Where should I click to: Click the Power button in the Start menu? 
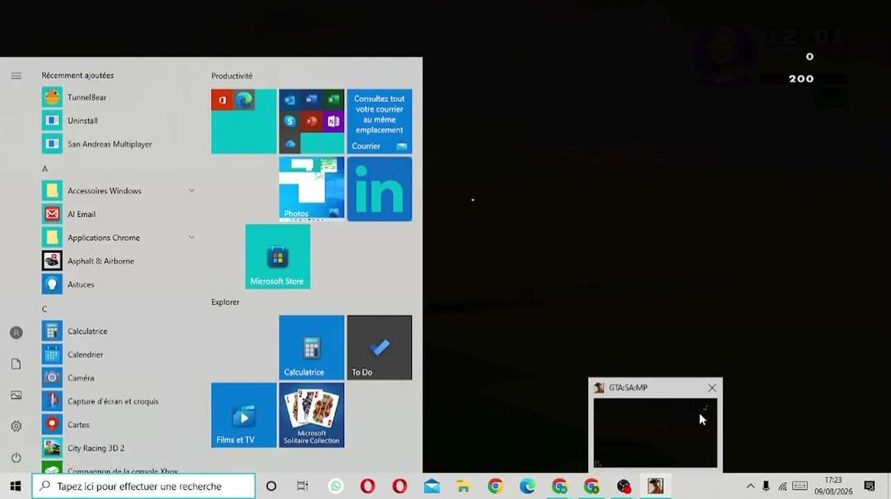pyautogui.click(x=16, y=457)
